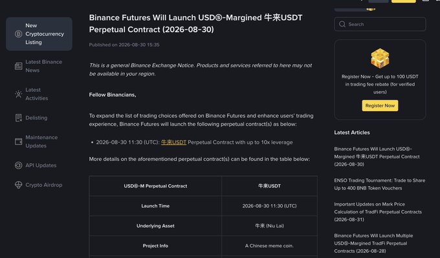This screenshot has width=440, height=258.
Task: Click the New Cryptocurrency Listing coin icon
Action: pyautogui.click(x=19, y=34)
